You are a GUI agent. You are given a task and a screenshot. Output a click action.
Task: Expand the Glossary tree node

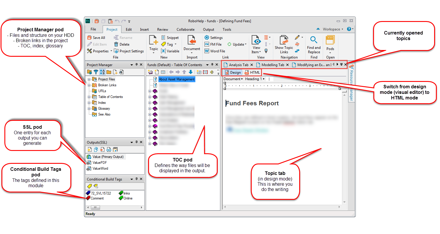89,109
